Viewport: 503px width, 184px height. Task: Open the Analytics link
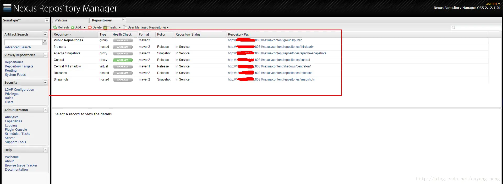click(12, 117)
